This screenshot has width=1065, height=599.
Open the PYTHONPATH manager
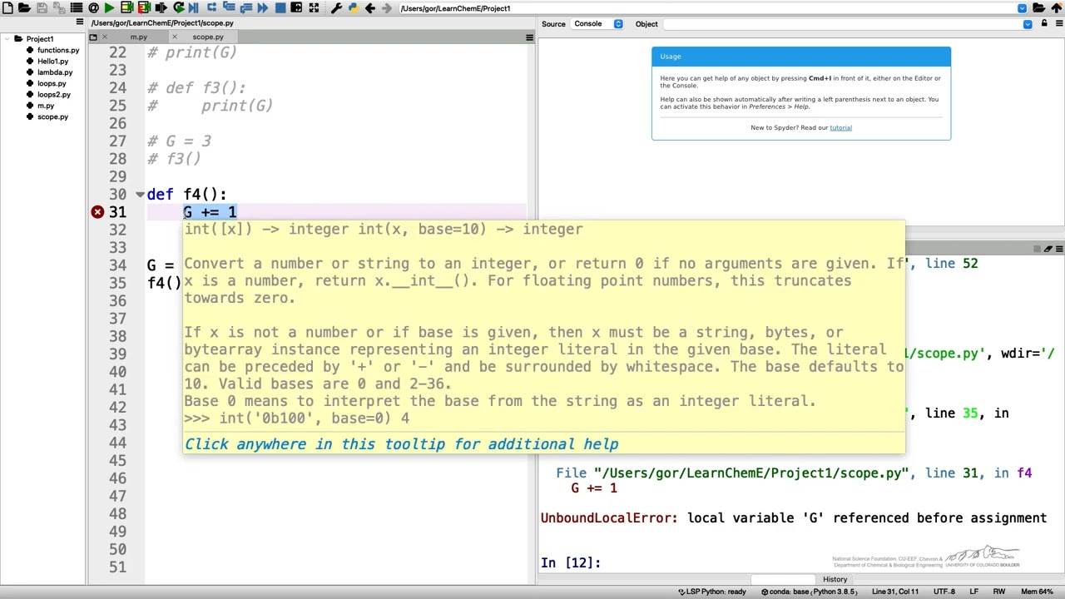354,8
